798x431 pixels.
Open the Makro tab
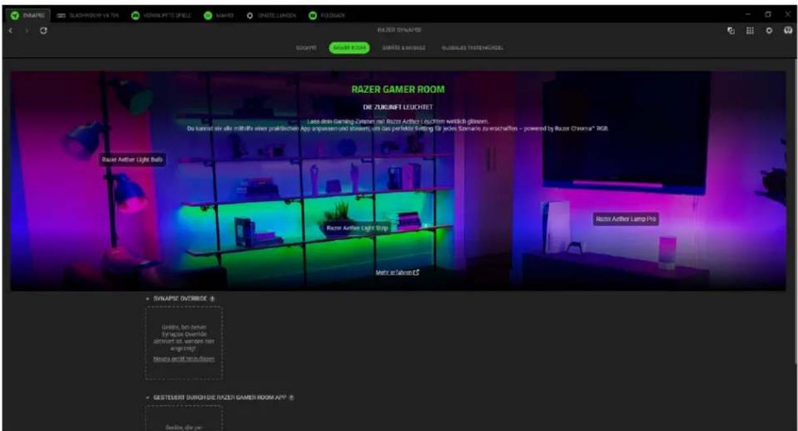point(219,14)
